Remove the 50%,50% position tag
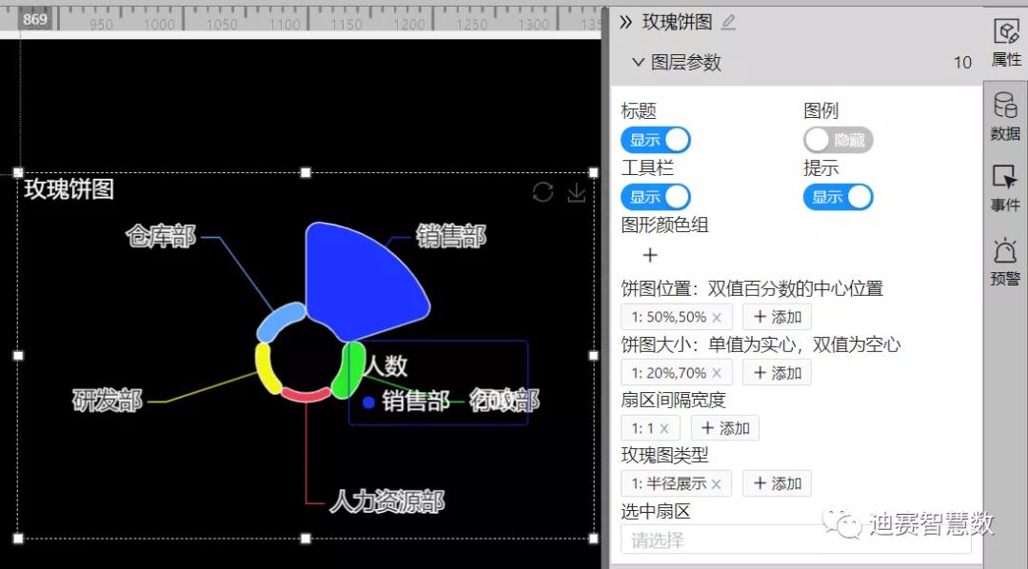Screen dimensions: 1028x569 point(717,318)
